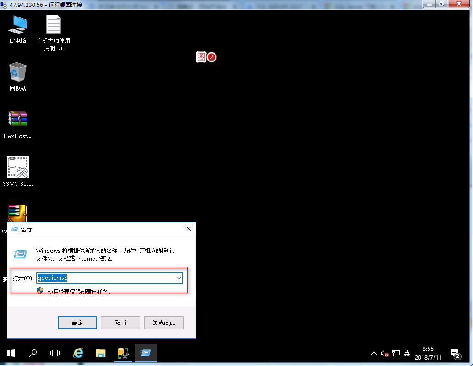Click the 确定 button in Run dialog
The width and height of the screenshot is (473, 366).
coord(77,322)
